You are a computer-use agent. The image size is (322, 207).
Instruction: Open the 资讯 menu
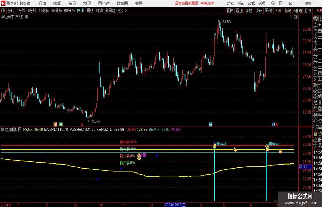pyautogui.click(x=72, y=3)
